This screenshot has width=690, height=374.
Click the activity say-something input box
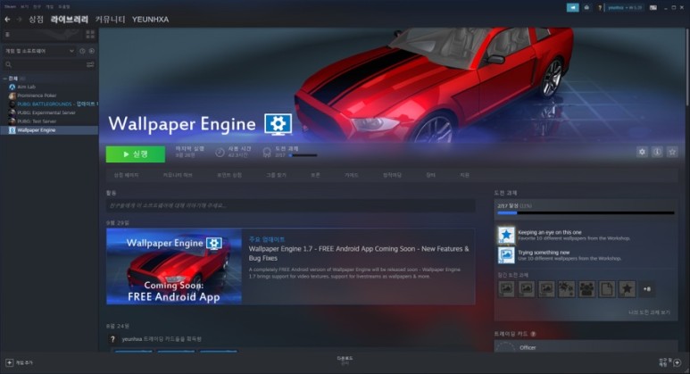pos(290,205)
